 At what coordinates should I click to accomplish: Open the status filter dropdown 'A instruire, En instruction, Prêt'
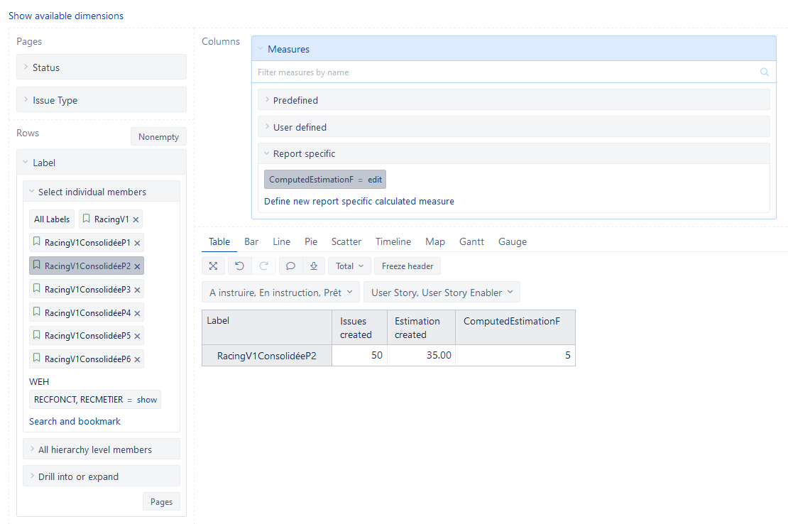(x=281, y=293)
